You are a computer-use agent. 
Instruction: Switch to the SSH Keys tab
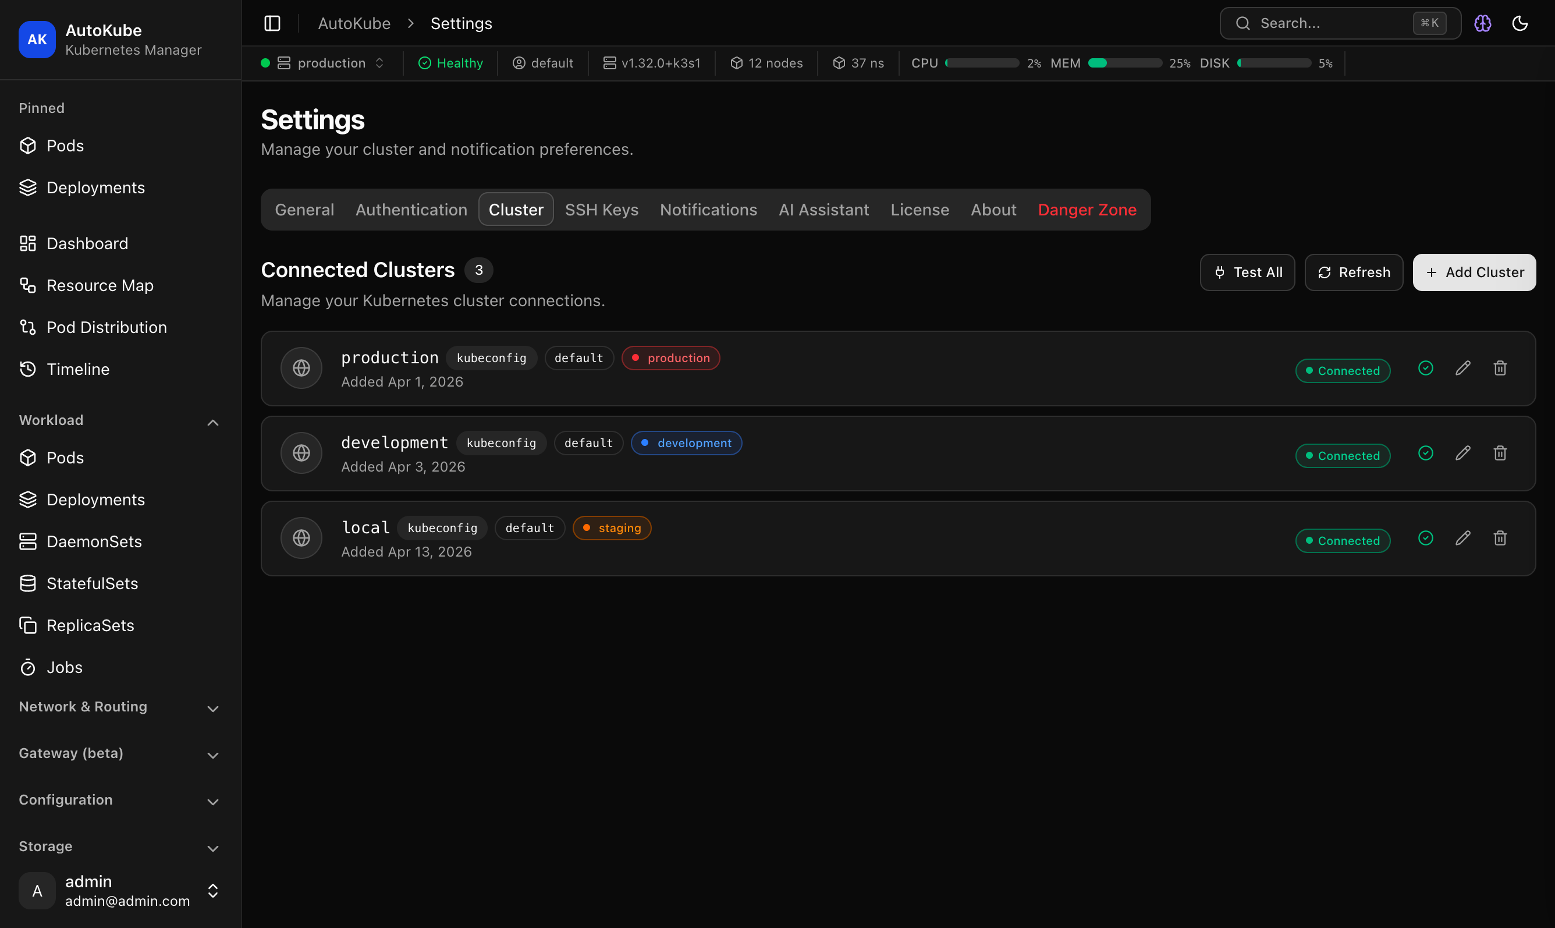click(601, 210)
